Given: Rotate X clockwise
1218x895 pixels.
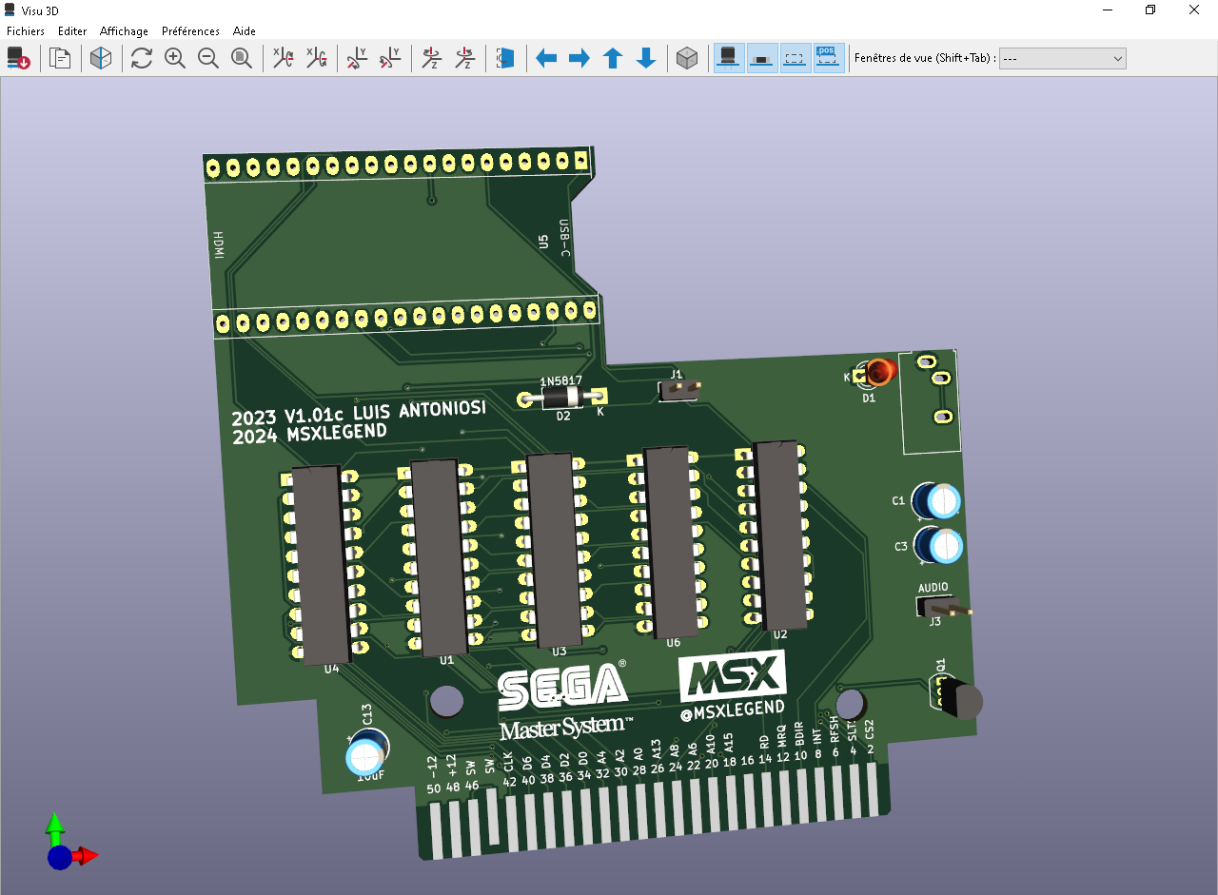Looking at the screenshot, I should pos(283,58).
